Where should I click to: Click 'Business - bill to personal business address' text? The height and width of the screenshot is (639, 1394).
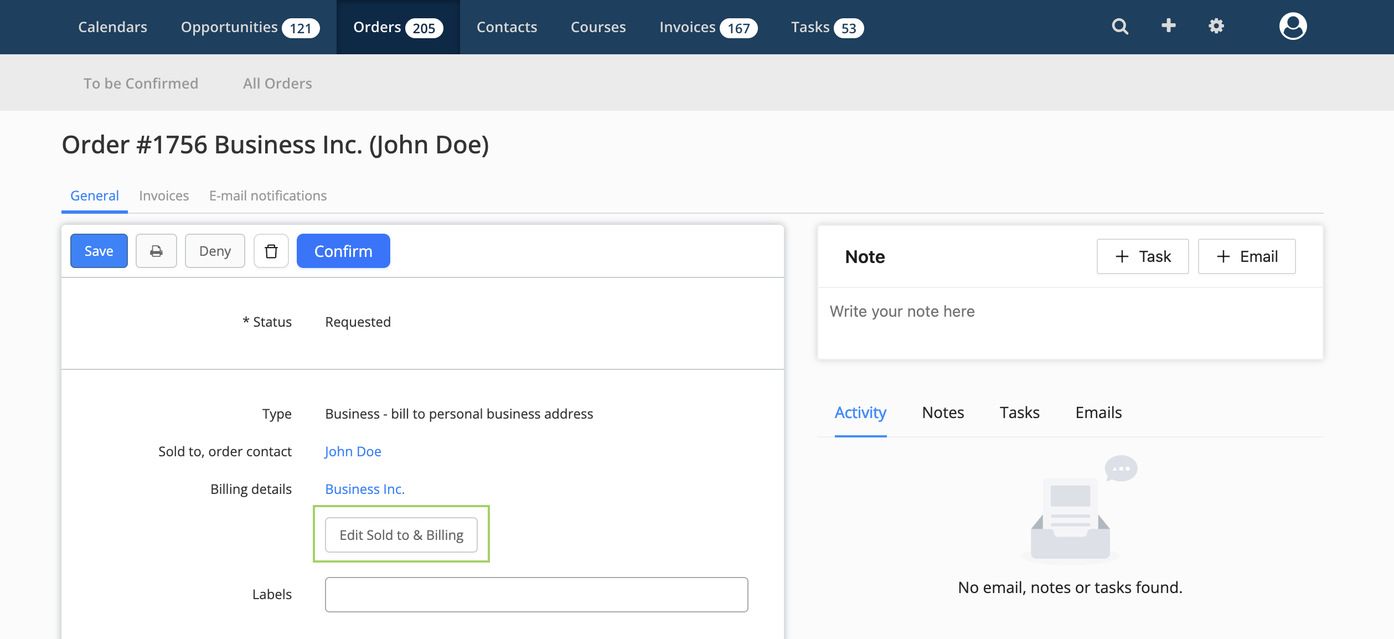point(459,414)
